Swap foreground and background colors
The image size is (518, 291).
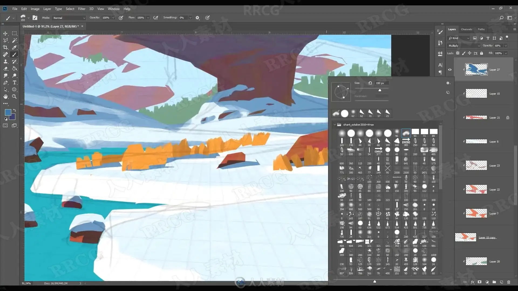pos(15,110)
